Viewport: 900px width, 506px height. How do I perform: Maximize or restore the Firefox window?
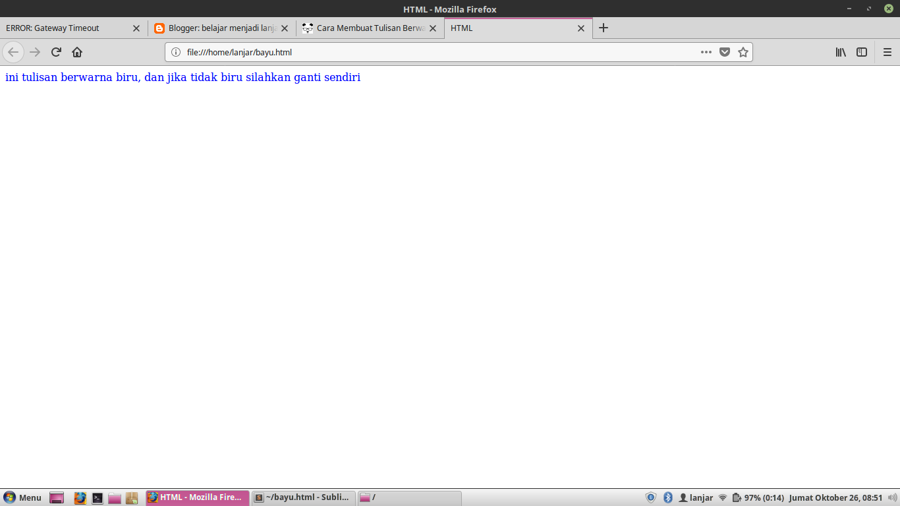[x=869, y=9]
